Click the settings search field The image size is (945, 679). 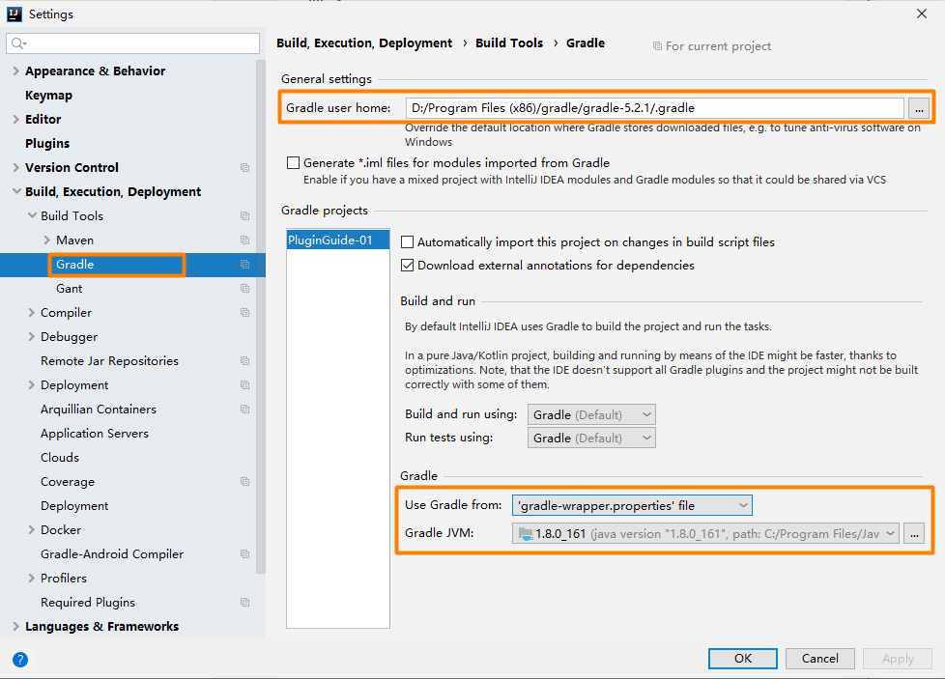point(132,43)
